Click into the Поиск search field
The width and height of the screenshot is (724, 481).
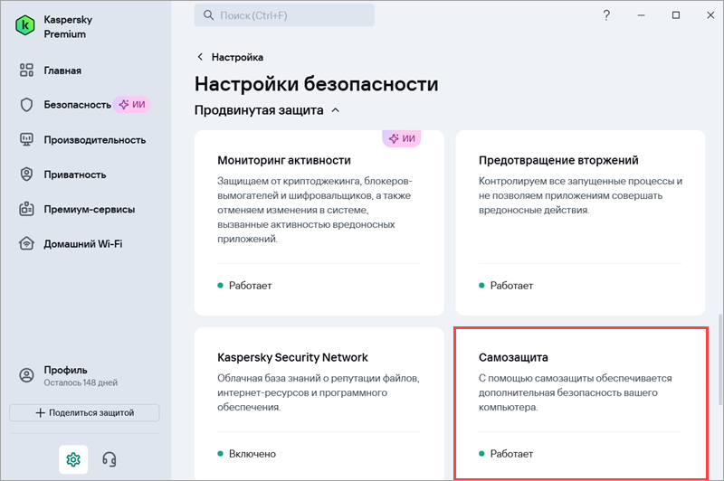[x=284, y=15]
